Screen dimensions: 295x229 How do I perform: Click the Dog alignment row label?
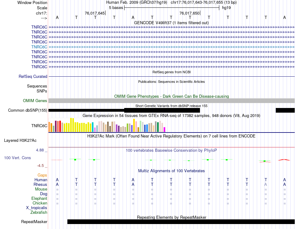[x=43, y=194]
